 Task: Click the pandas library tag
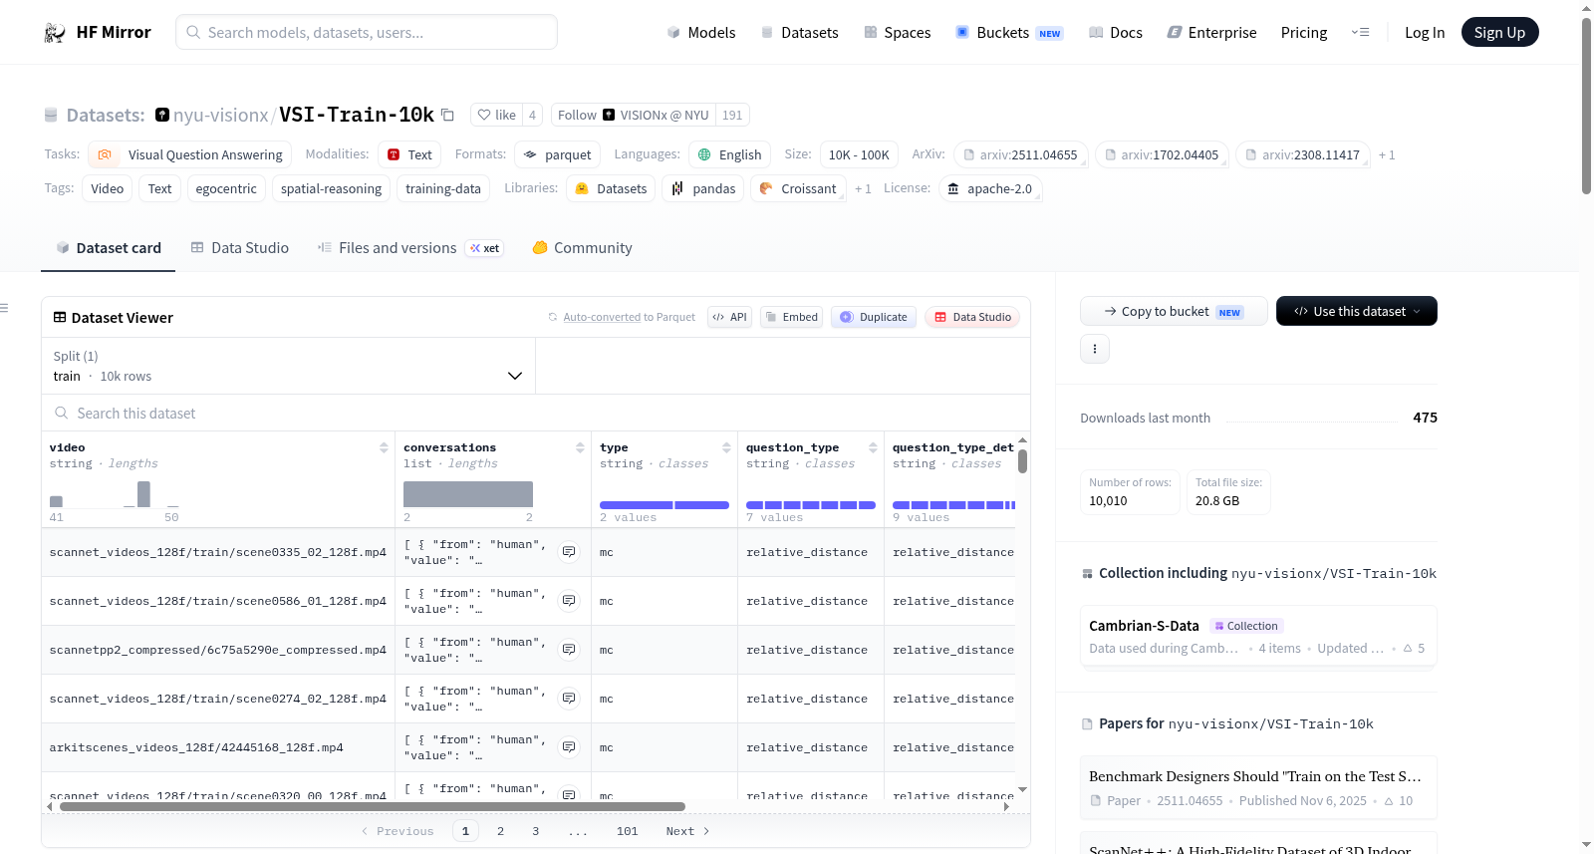coord(703,188)
